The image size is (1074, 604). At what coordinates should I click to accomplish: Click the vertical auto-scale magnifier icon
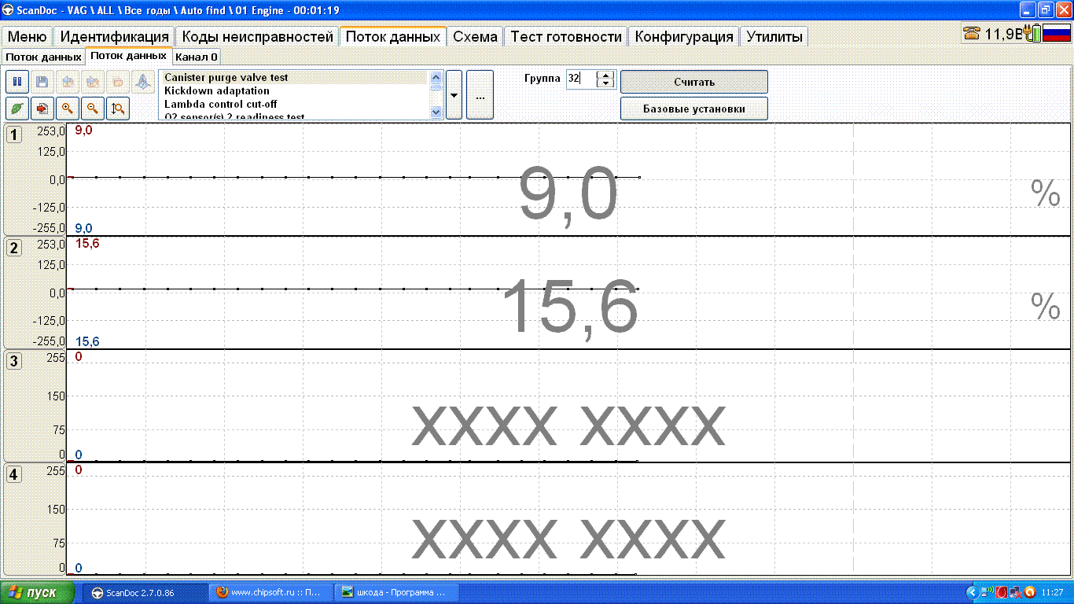118,109
